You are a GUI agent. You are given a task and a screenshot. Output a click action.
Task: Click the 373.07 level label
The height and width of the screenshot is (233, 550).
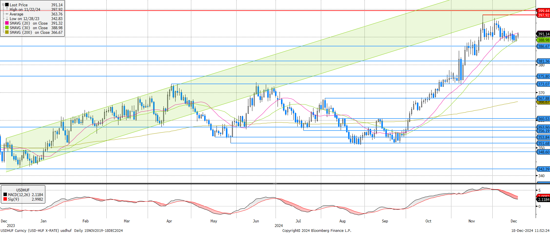(x=543, y=84)
